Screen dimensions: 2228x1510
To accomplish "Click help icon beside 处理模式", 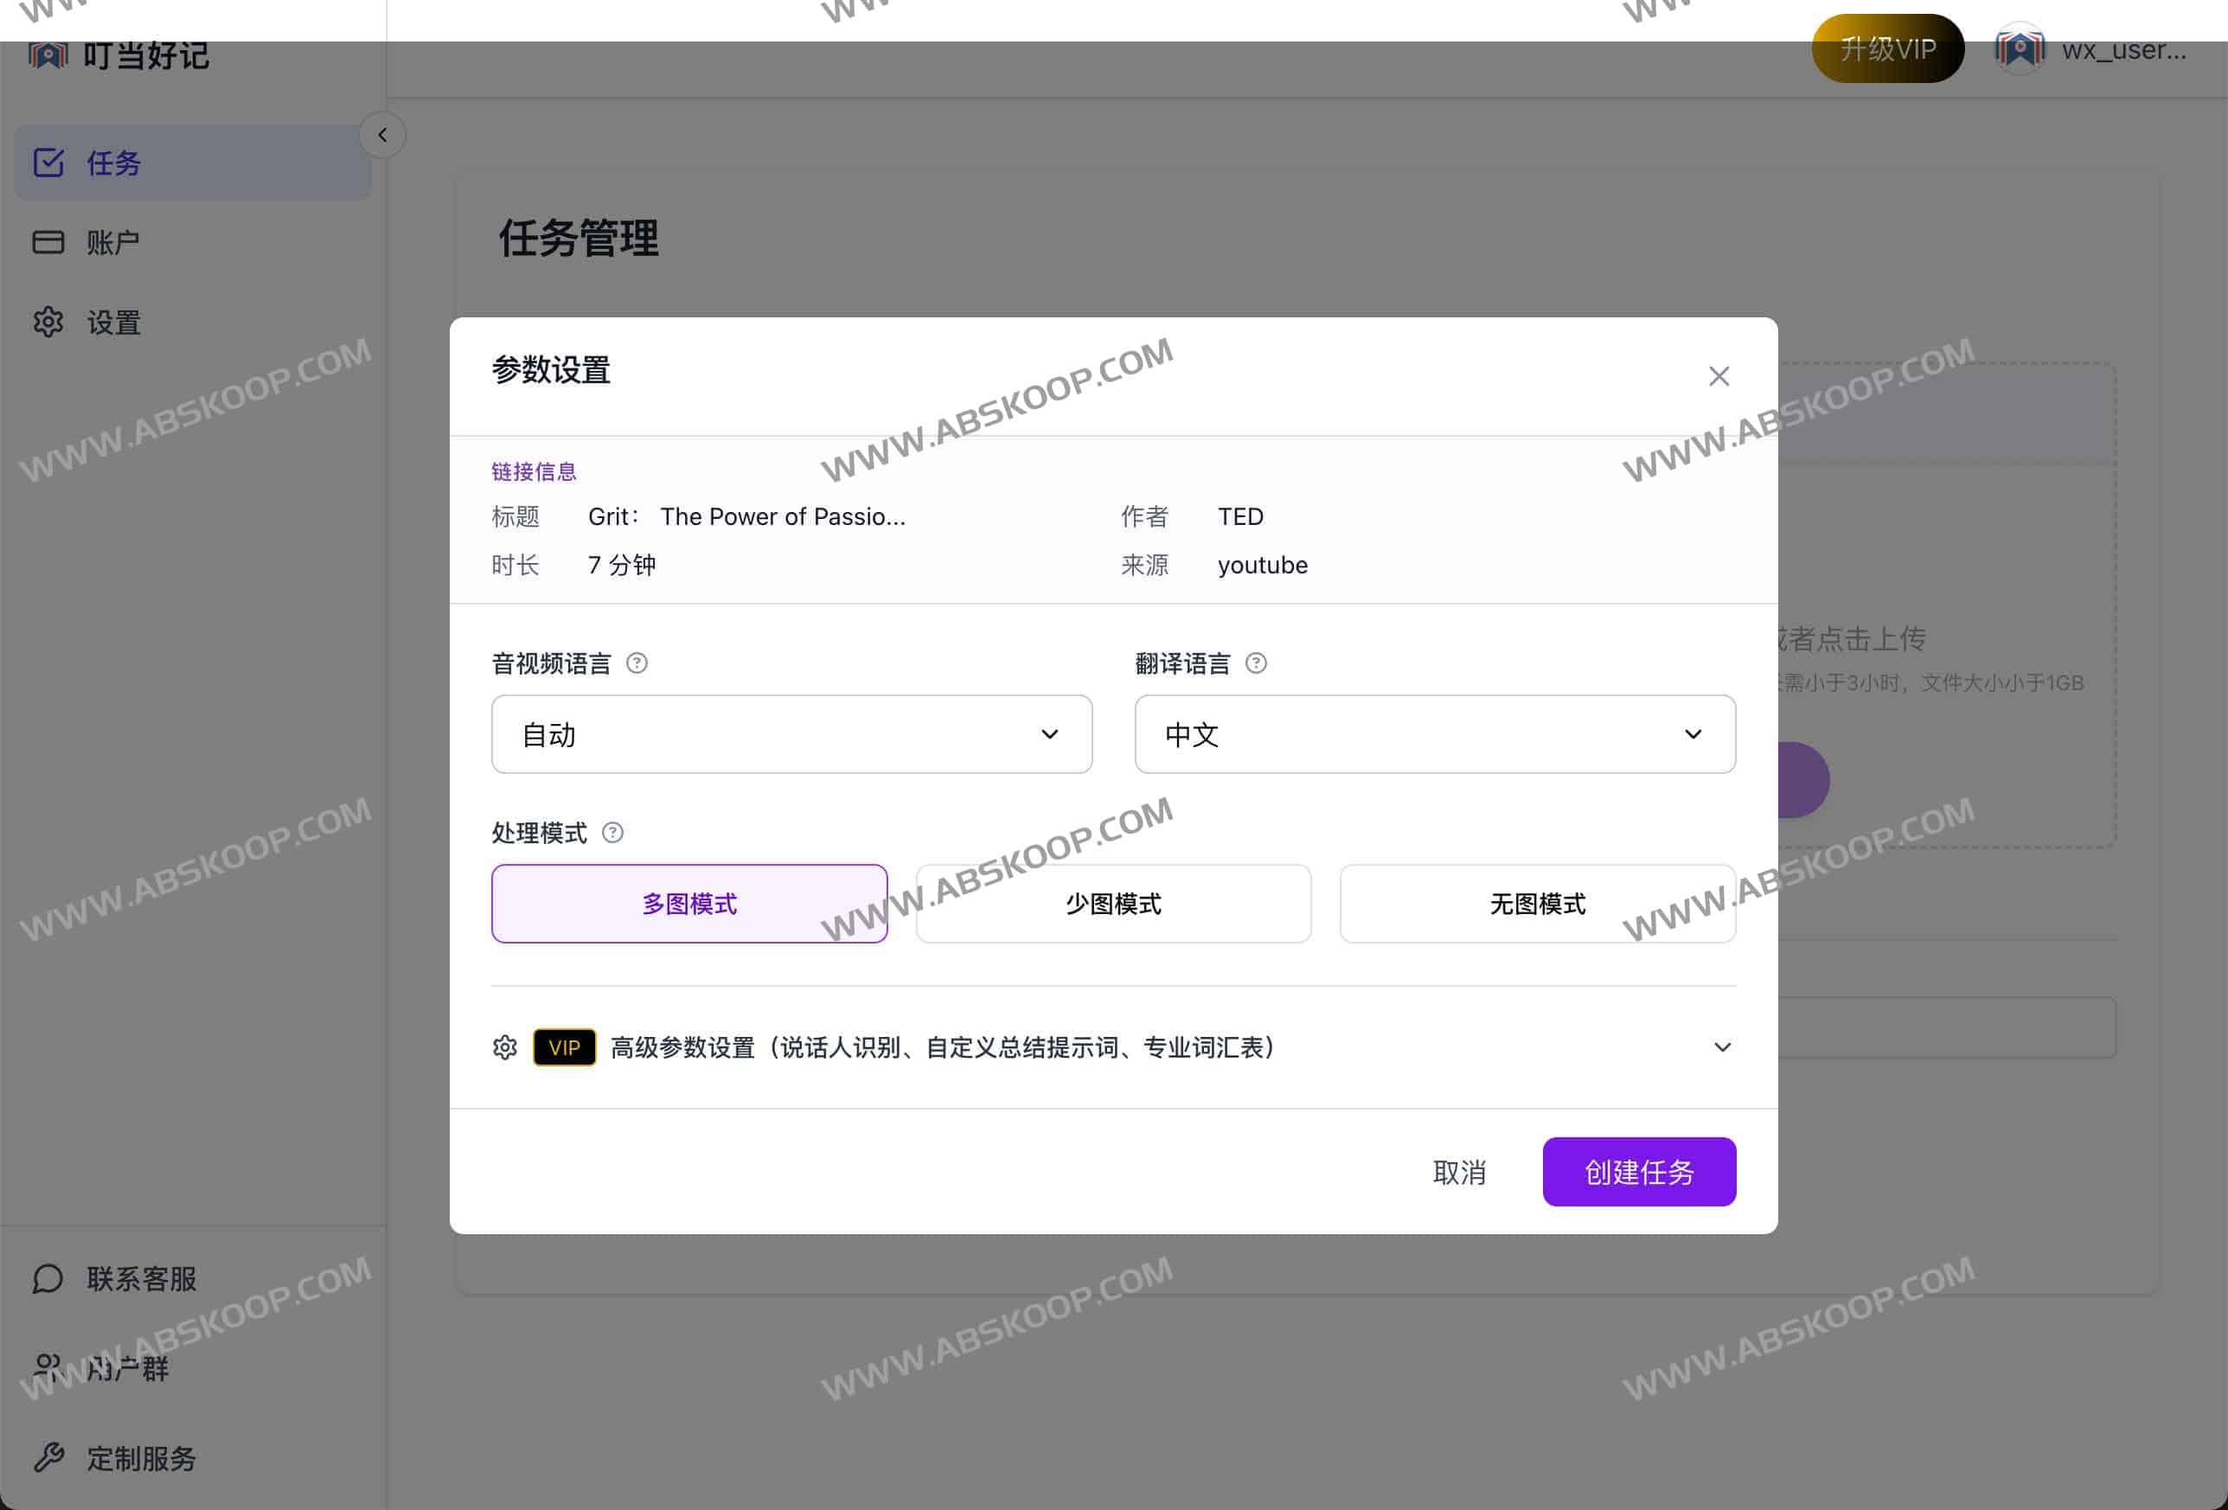I will (x=612, y=832).
